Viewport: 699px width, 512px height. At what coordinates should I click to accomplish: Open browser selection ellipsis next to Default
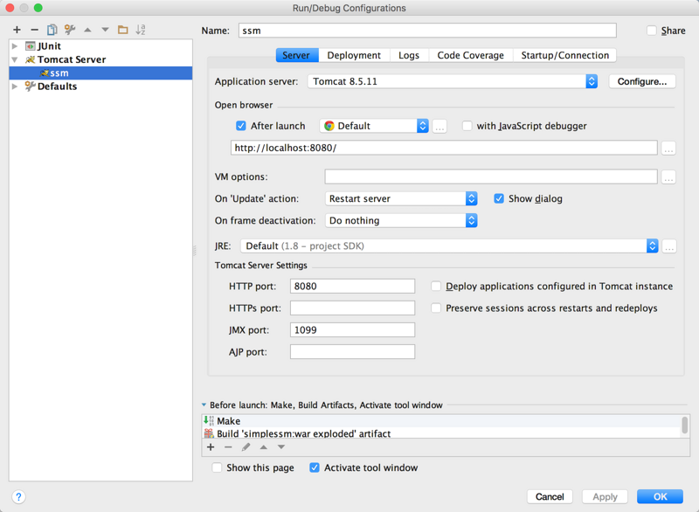tap(439, 126)
